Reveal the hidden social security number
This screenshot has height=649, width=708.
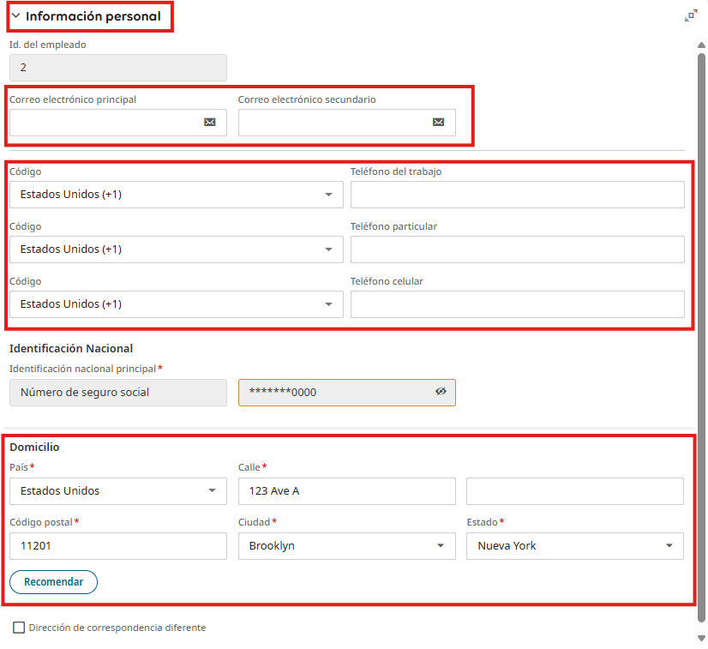[441, 392]
